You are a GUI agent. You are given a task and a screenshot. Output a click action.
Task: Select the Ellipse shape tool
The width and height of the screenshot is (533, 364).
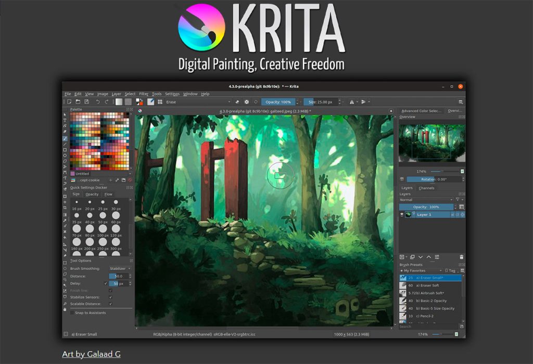point(65,155)
